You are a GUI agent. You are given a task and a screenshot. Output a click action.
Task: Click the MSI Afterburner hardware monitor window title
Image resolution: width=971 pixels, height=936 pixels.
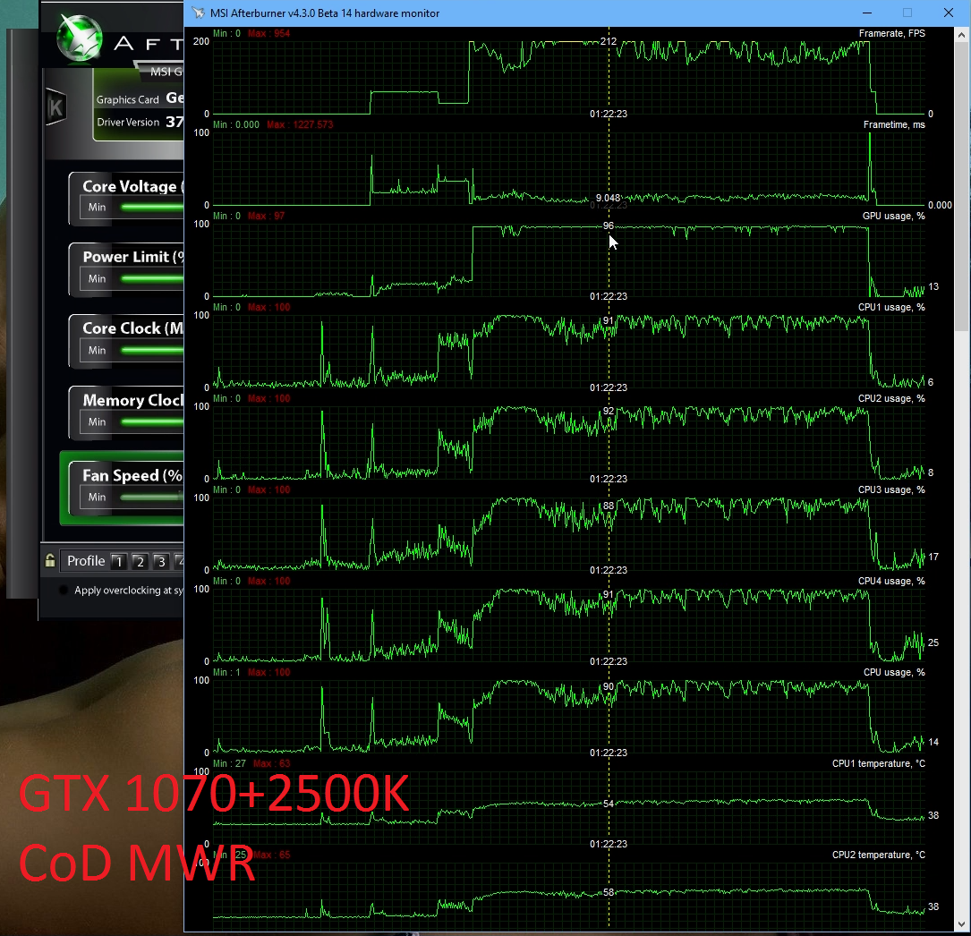point(325,13)
